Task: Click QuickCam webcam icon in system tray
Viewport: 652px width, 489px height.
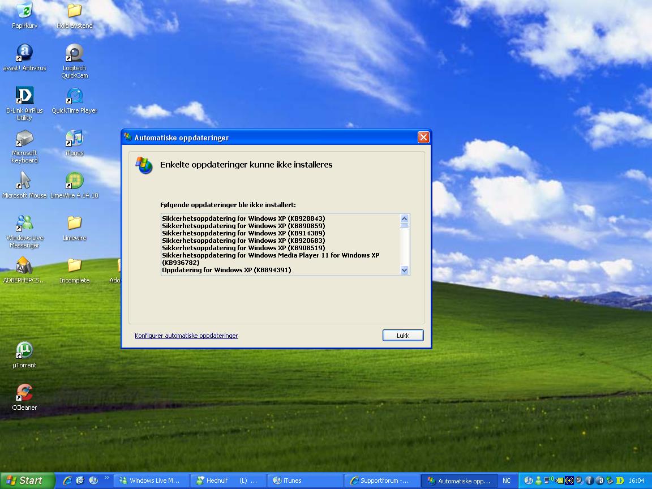Action: click(579, 480)
